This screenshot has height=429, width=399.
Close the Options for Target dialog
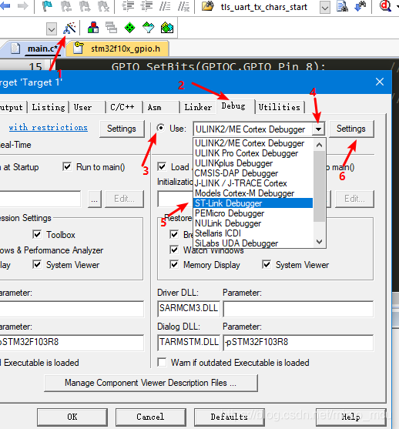click(380, 82)
